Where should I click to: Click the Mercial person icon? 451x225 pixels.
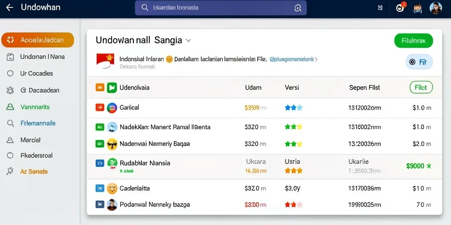[x=10, y=140]
